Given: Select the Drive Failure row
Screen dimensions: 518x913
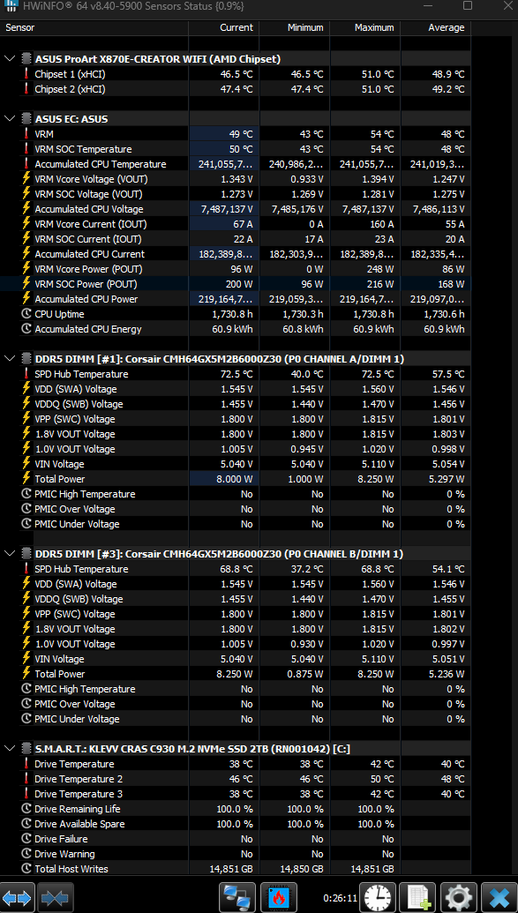Looking at the screenshot, I should (236, 839).
